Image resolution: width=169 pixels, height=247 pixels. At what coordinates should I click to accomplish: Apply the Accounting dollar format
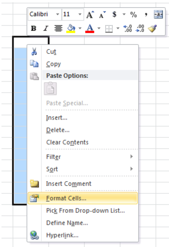(114, 15)
